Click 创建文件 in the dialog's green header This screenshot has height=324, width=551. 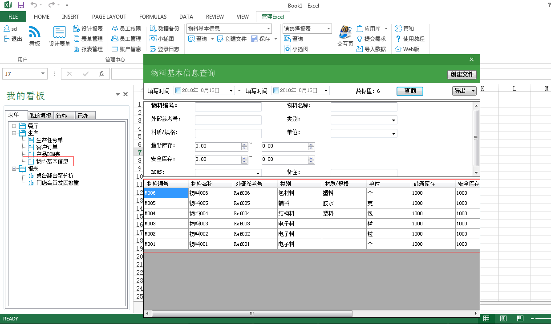[462, 75]
